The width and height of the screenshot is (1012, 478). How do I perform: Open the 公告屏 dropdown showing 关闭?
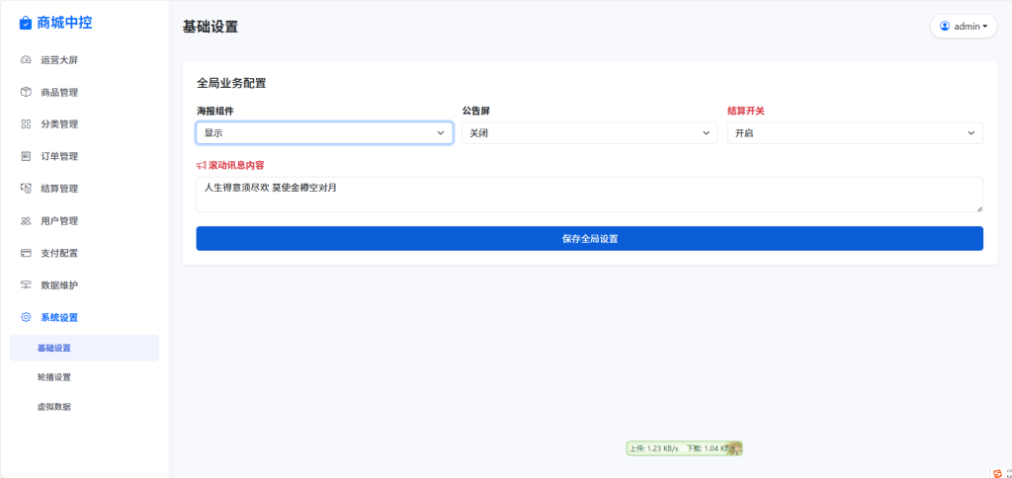click(589, 133)
